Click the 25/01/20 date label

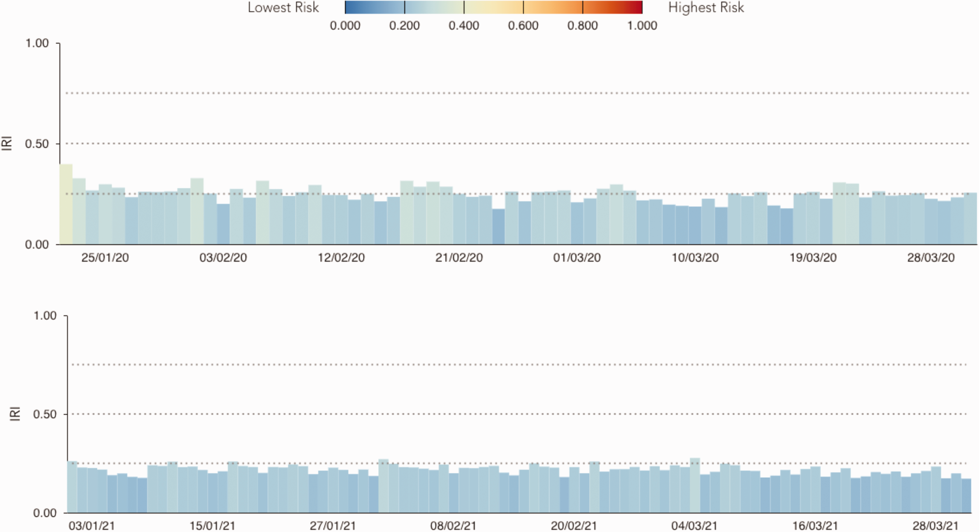[105, 258]
